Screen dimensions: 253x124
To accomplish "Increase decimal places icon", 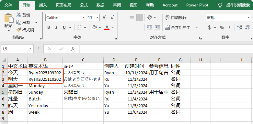I will click(239, 27).
